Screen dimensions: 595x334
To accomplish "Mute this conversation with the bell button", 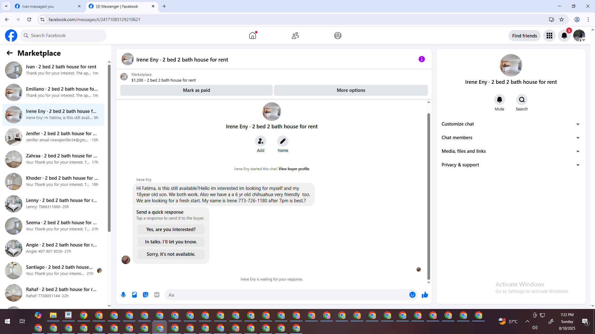I will click(499, 100).
